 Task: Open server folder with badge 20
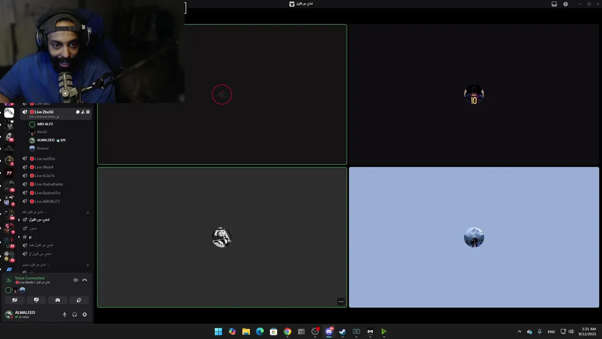click(x=9, y=215)
